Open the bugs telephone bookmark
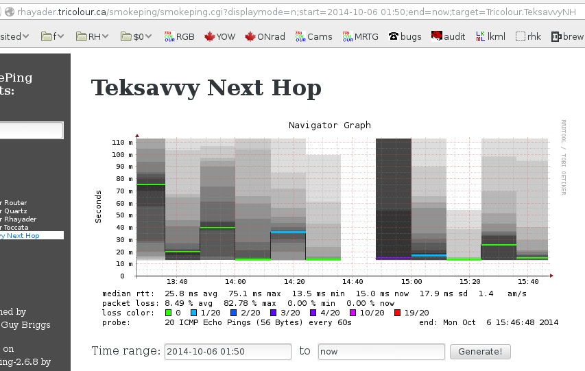Screen dimensions: 585x371 click(x=405, y=36)
